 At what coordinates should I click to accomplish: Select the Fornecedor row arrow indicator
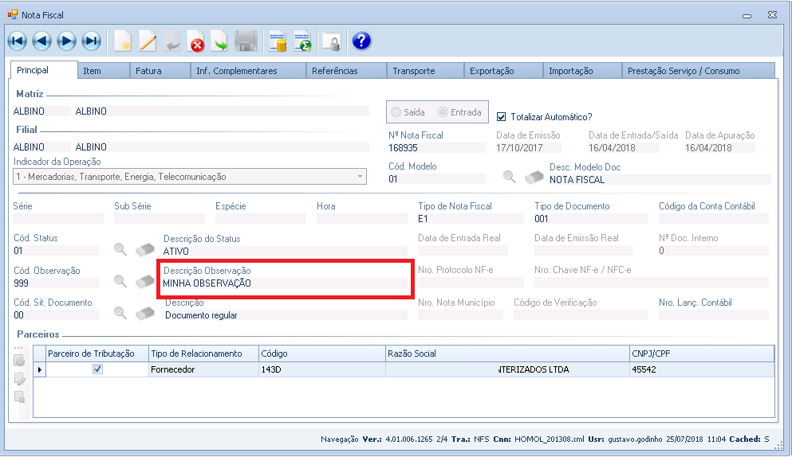click(x=40, y=369)
